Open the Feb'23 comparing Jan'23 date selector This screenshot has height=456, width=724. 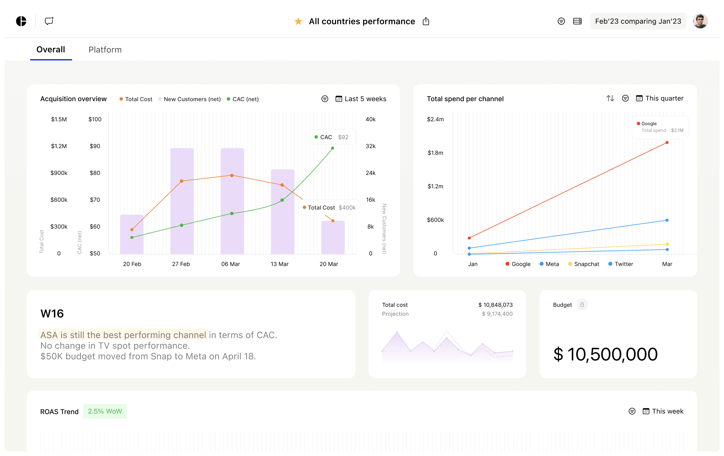coord(638,21)
